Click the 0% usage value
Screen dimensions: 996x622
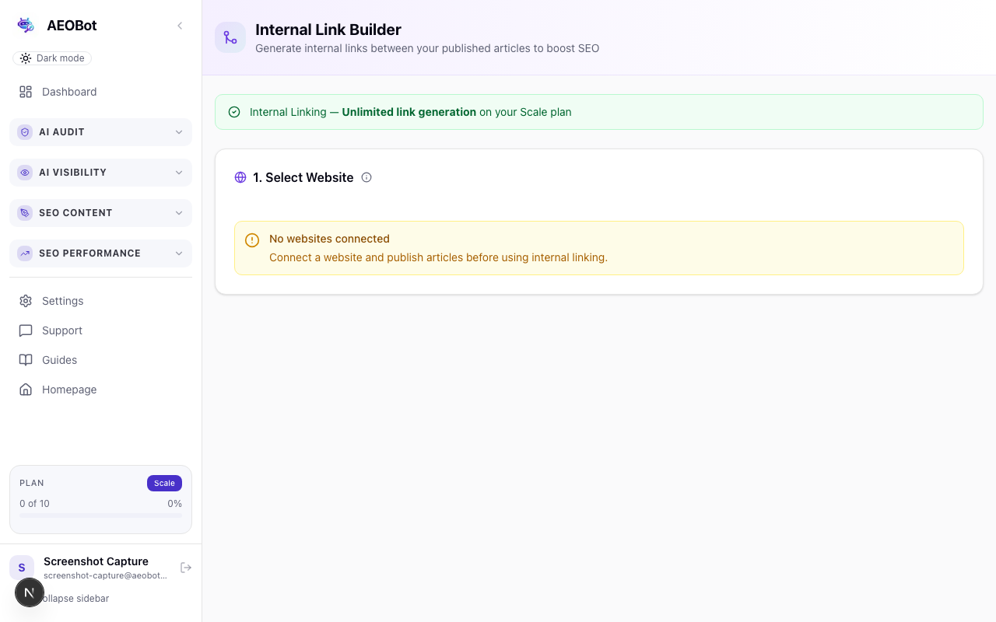[x=174, y=504]
